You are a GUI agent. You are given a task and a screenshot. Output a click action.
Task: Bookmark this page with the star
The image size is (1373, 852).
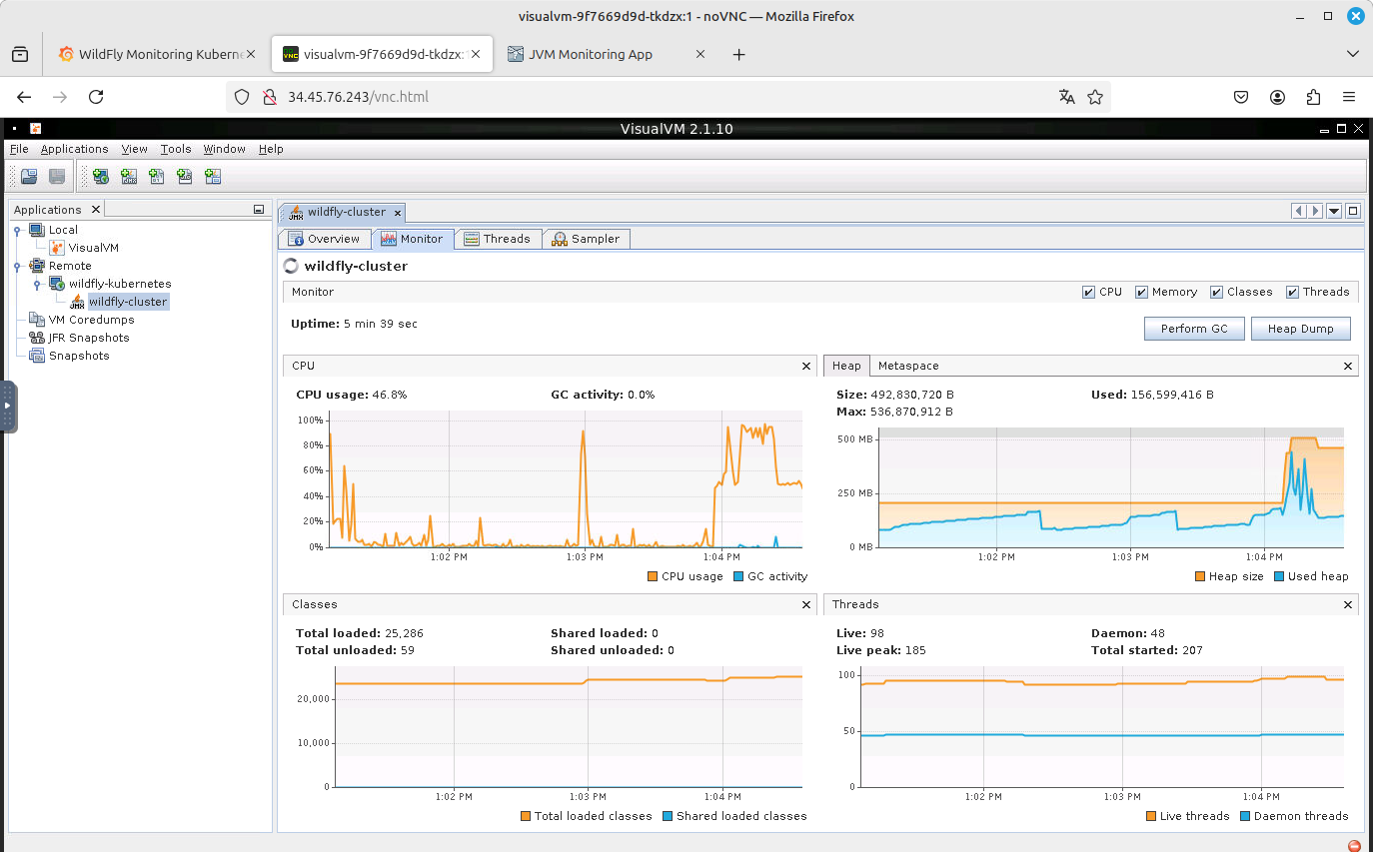[x=1095, y=97]
